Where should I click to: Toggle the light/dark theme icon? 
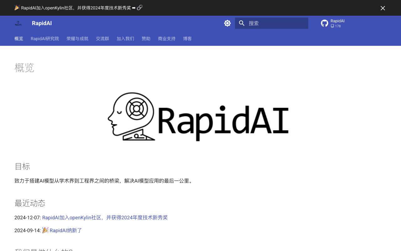(227, 23)
